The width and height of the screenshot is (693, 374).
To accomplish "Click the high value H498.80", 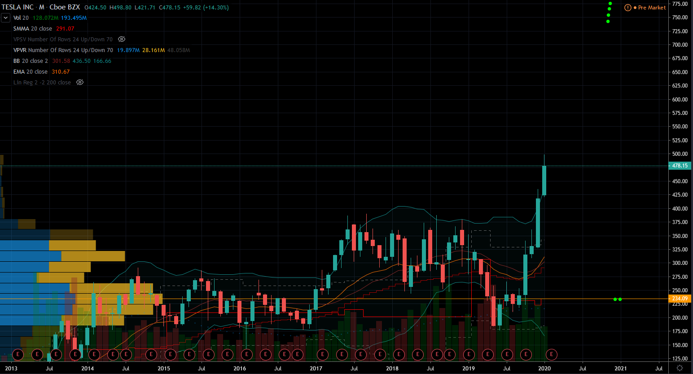I will tap(120, 8).
